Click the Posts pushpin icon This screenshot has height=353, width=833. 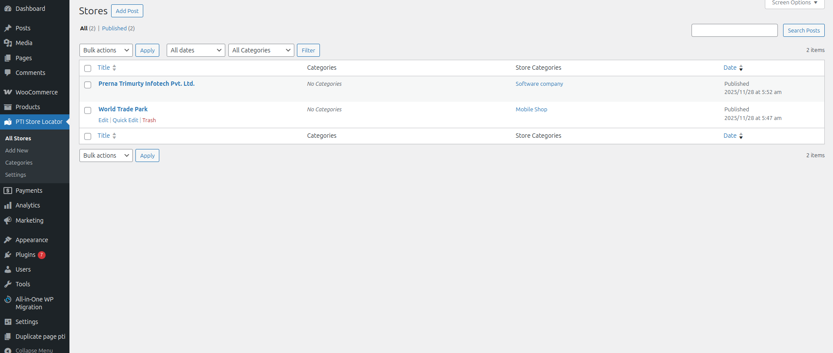pyautogui.click(x=8, y=28)
